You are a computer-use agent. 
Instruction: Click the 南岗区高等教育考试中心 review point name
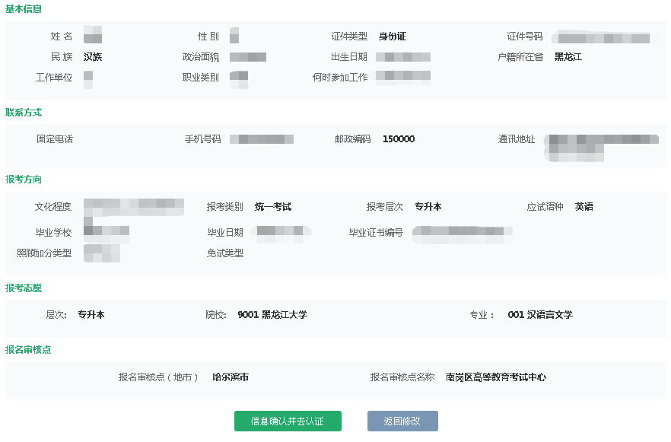tap(496, 377)
